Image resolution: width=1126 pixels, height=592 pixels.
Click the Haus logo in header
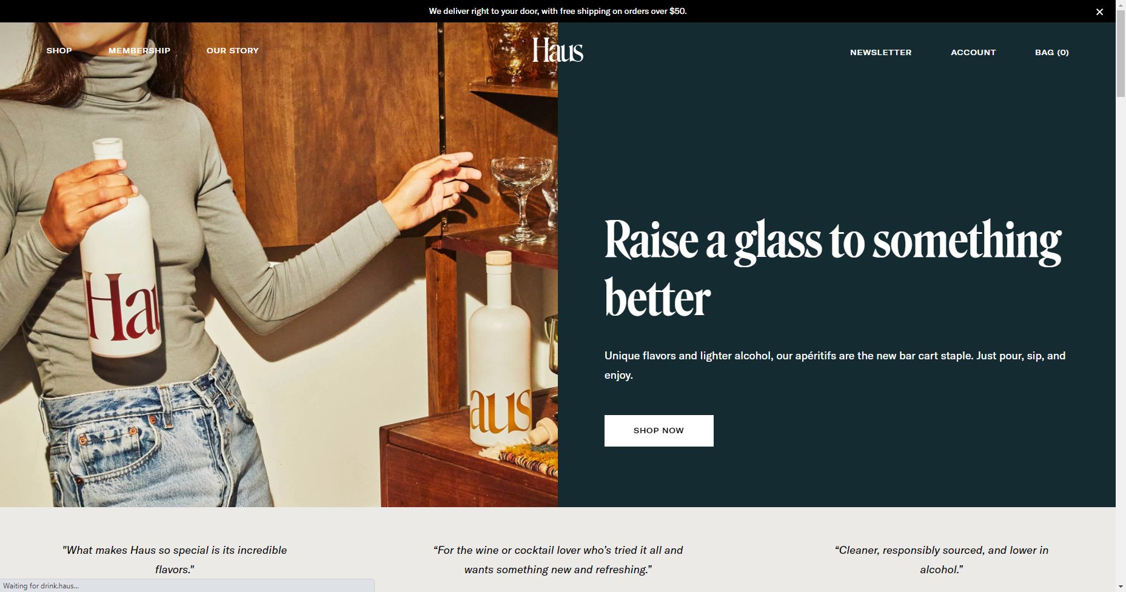click(x=558, y=50)
